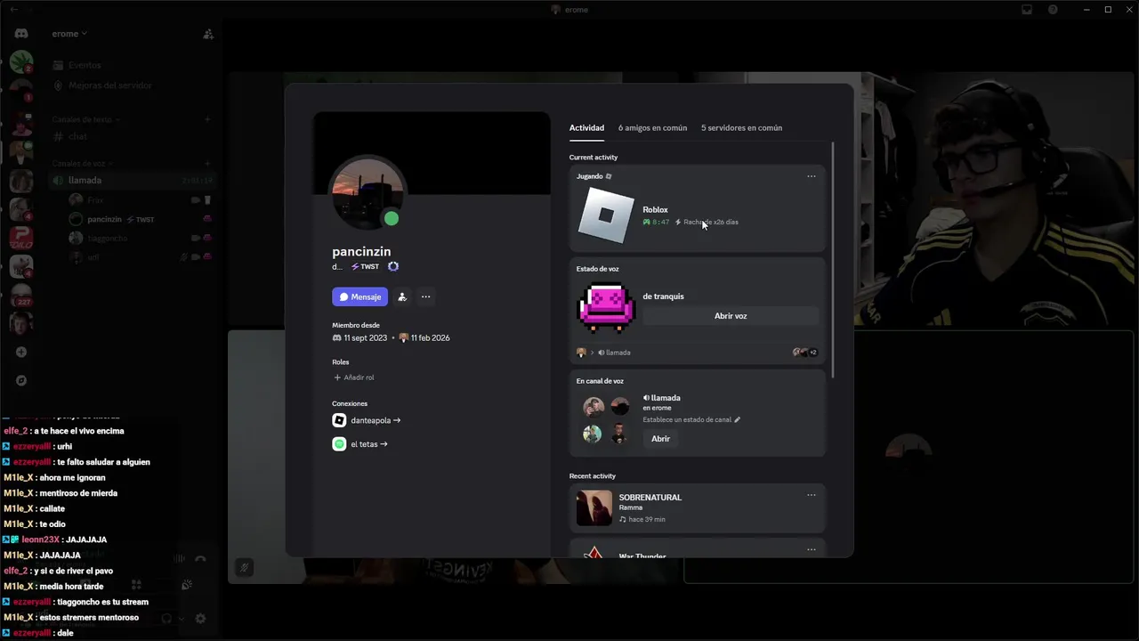Screen dimensions: 1139x641
Task: Click the pencil edit channel status icon
Action: (x=737, y=419)
